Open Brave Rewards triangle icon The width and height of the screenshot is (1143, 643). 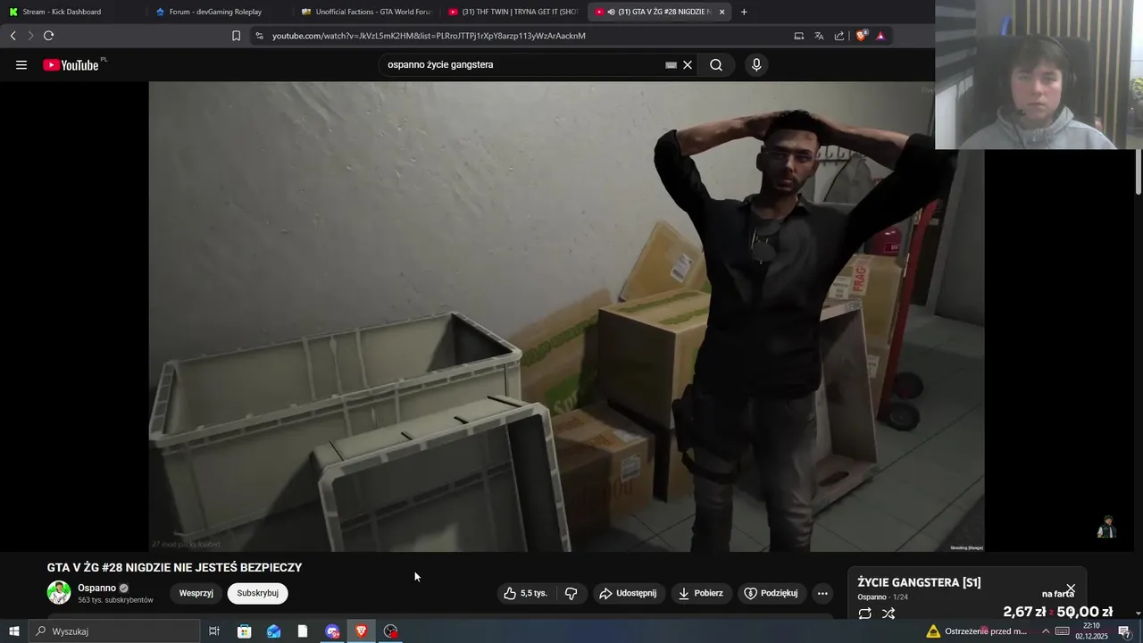(x=880, y=36)
